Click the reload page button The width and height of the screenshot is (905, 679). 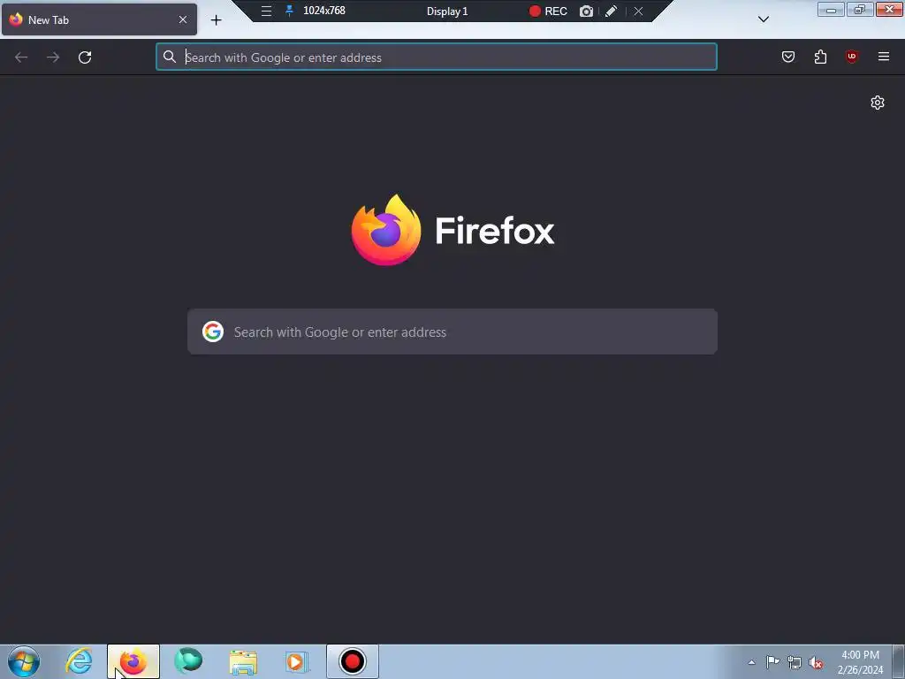pyautogui.click(x=85, y=57)
